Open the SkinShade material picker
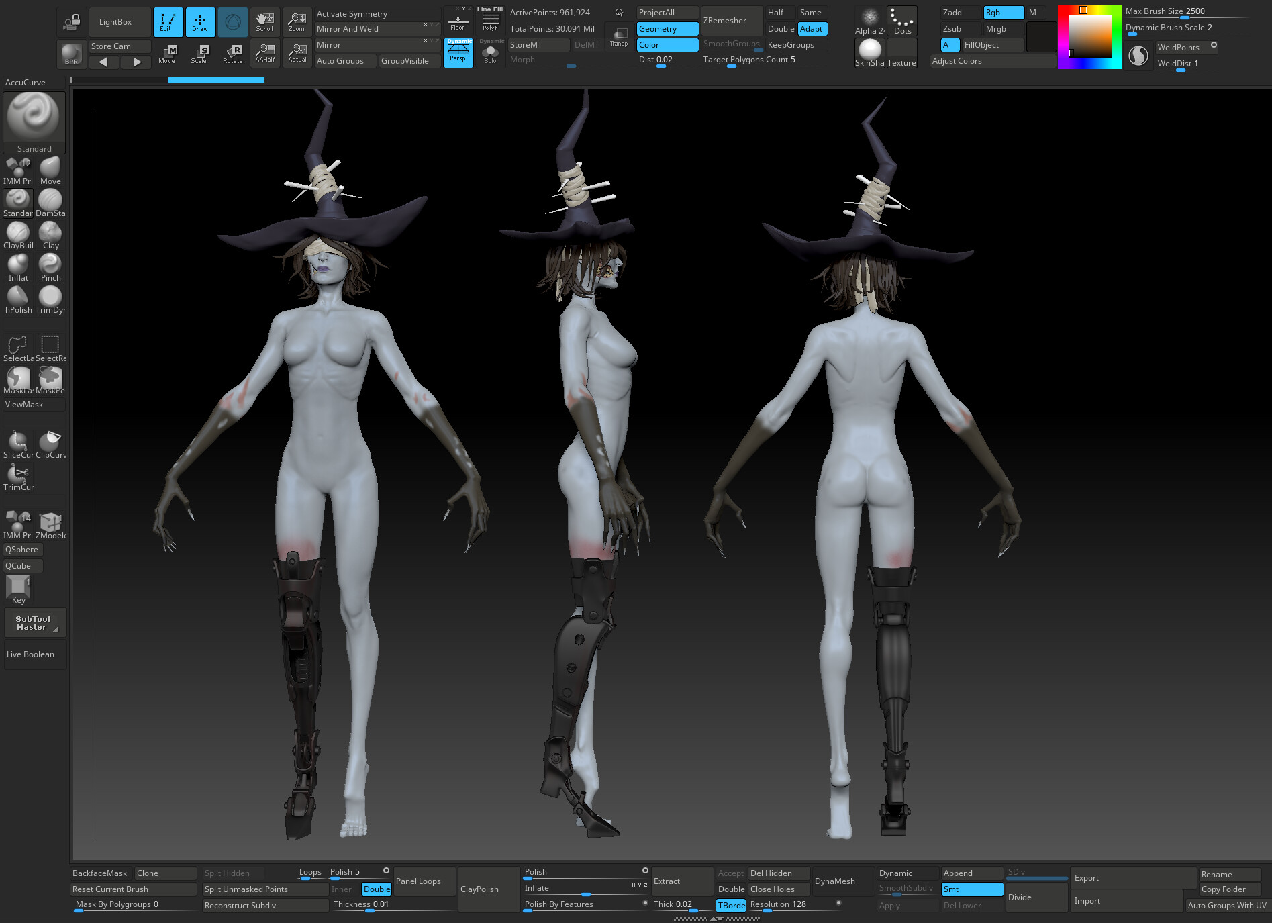This screenshot has height=923, width=1272. pos(869,50)
